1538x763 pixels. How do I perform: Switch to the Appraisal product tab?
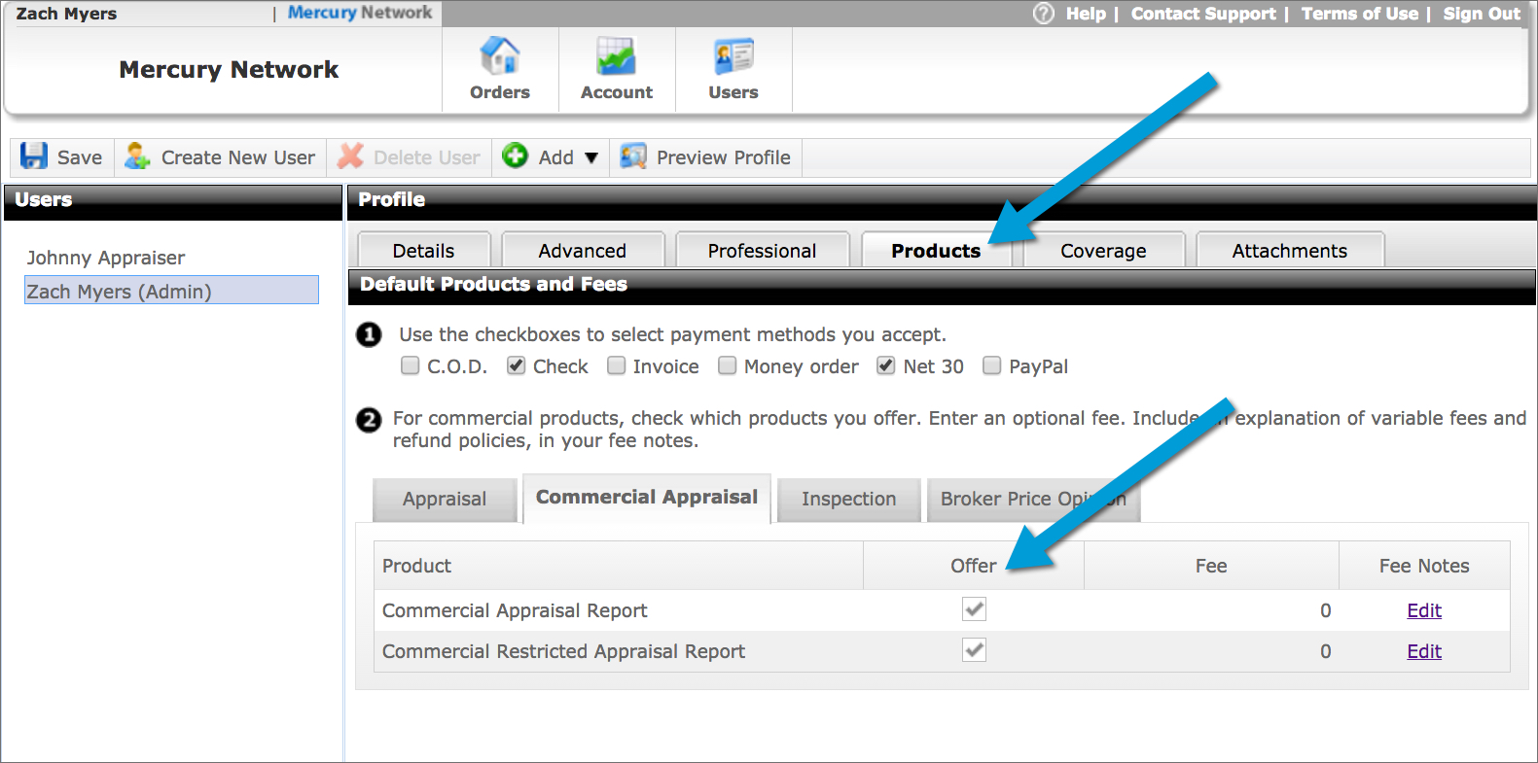pyautogui.click(x=445, y=500)
